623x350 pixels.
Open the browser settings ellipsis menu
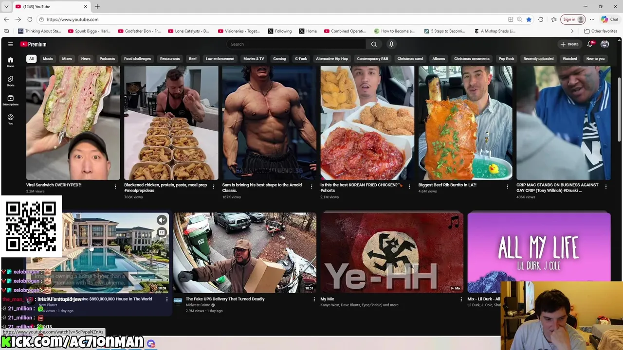(592, 19)
